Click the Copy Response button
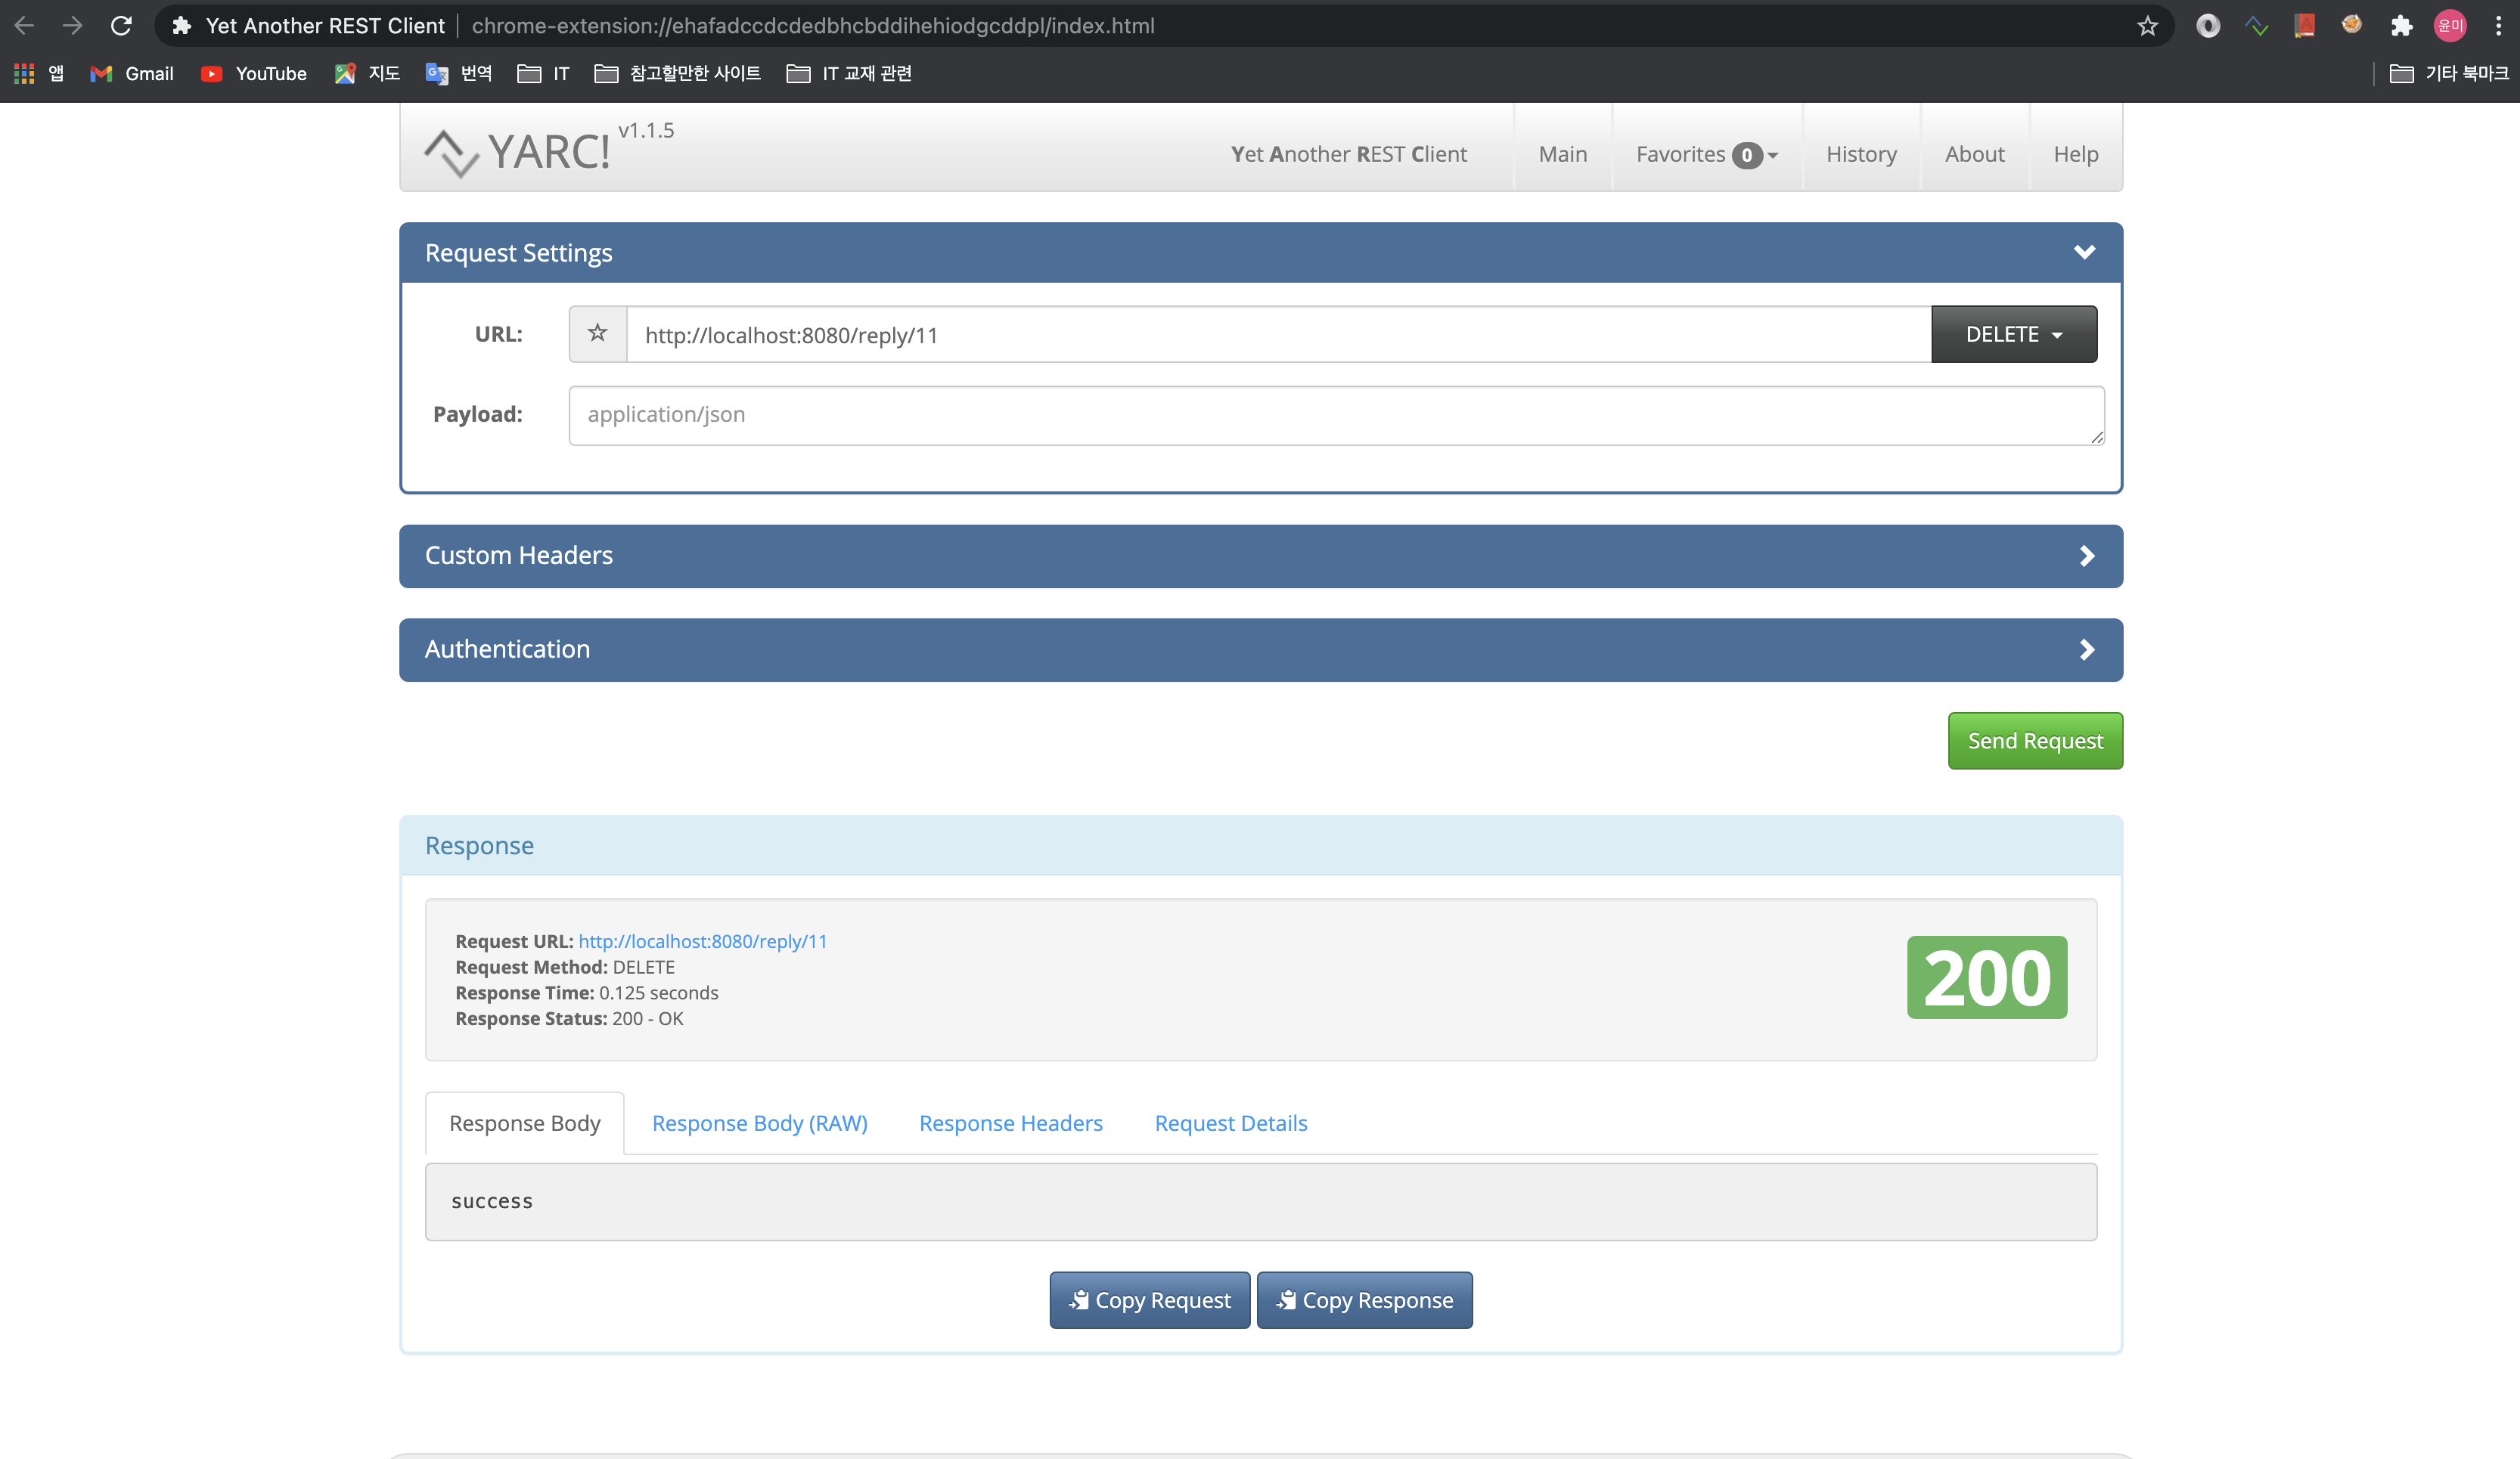This screenshot has width=2520, height=1459. tap(1365, 1299)
